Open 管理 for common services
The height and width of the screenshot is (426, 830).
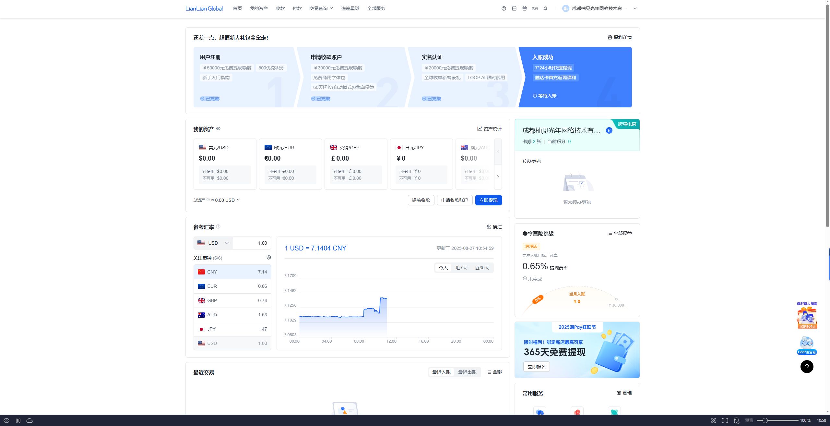coord(624,393)
